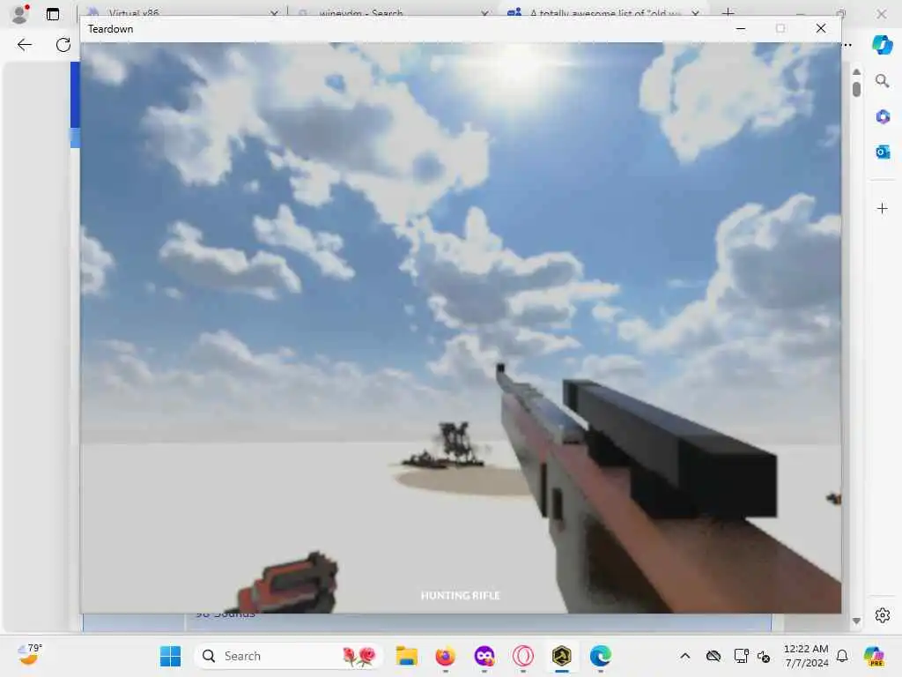The height and width of the screenshot is (677, 902).
Task: Click the scrollbar up arrow in Edge
Action: click(856, 72)
